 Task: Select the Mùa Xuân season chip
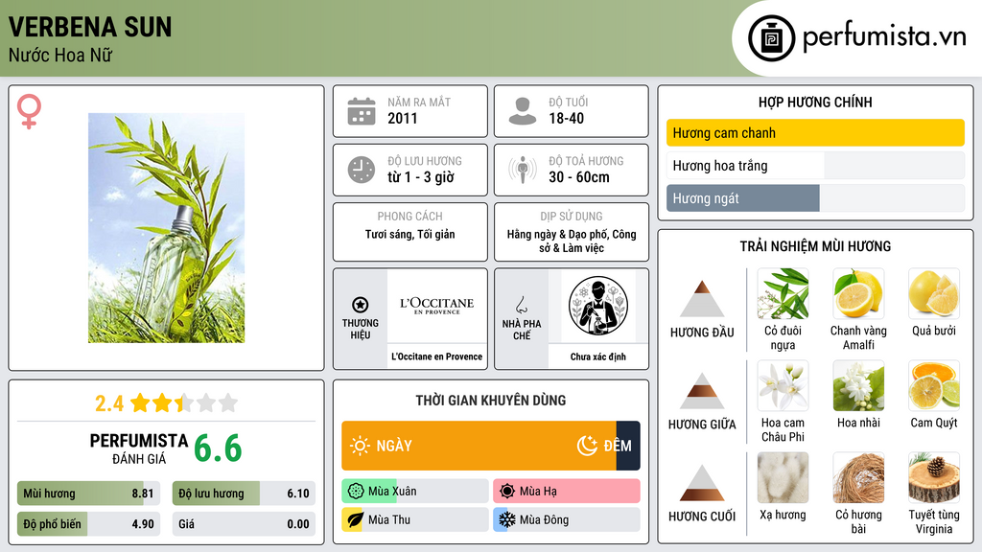point(415,492)
